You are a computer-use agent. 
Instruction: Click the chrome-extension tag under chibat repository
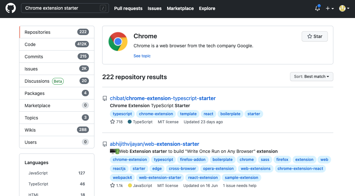[x=156, y=114]
